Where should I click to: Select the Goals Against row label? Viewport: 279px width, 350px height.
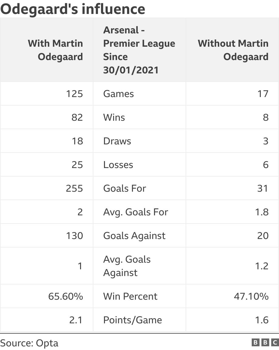[x=134, y=236]
